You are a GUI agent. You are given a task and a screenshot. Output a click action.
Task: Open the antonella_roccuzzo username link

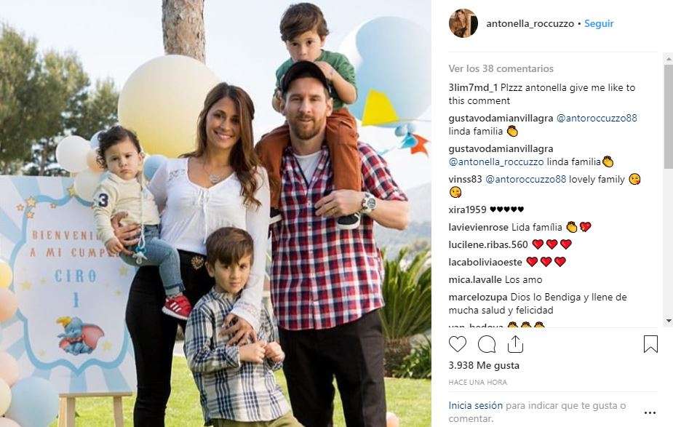(x=530, y=23)
